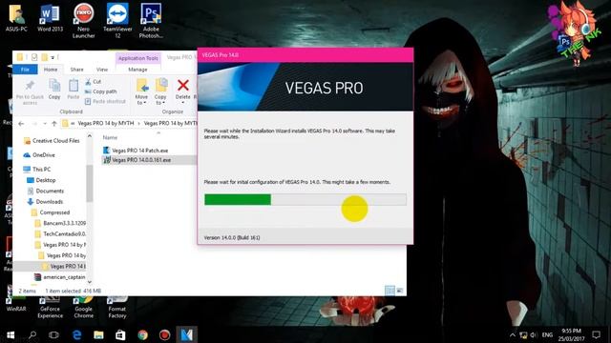The height and width of the screenshot is (343, 611).
Task: Click the Explorer Back arrow
Action: coord(21,123)
